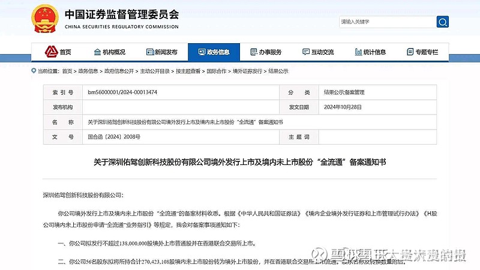Open the 专题专栏 navigation tab
The width and height of the screenshot is (480, 270).
coord(422,52)
